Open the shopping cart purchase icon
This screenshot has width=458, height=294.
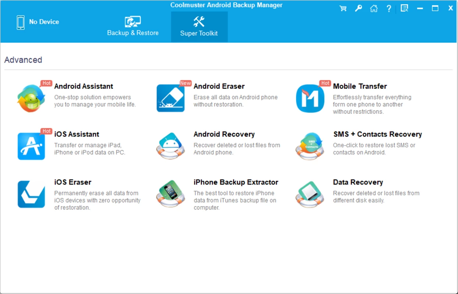click(x=343, y=8)
